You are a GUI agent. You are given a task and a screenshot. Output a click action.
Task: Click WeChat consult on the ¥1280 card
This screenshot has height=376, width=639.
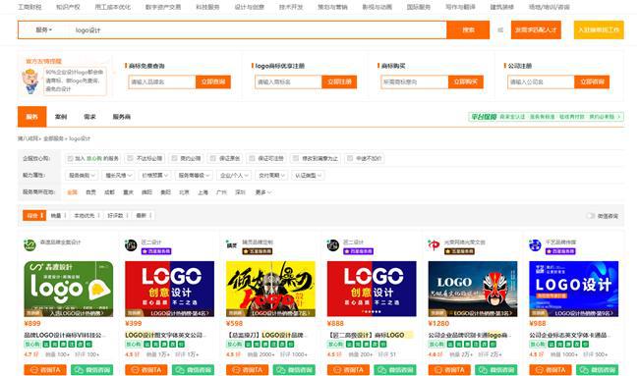496,370
